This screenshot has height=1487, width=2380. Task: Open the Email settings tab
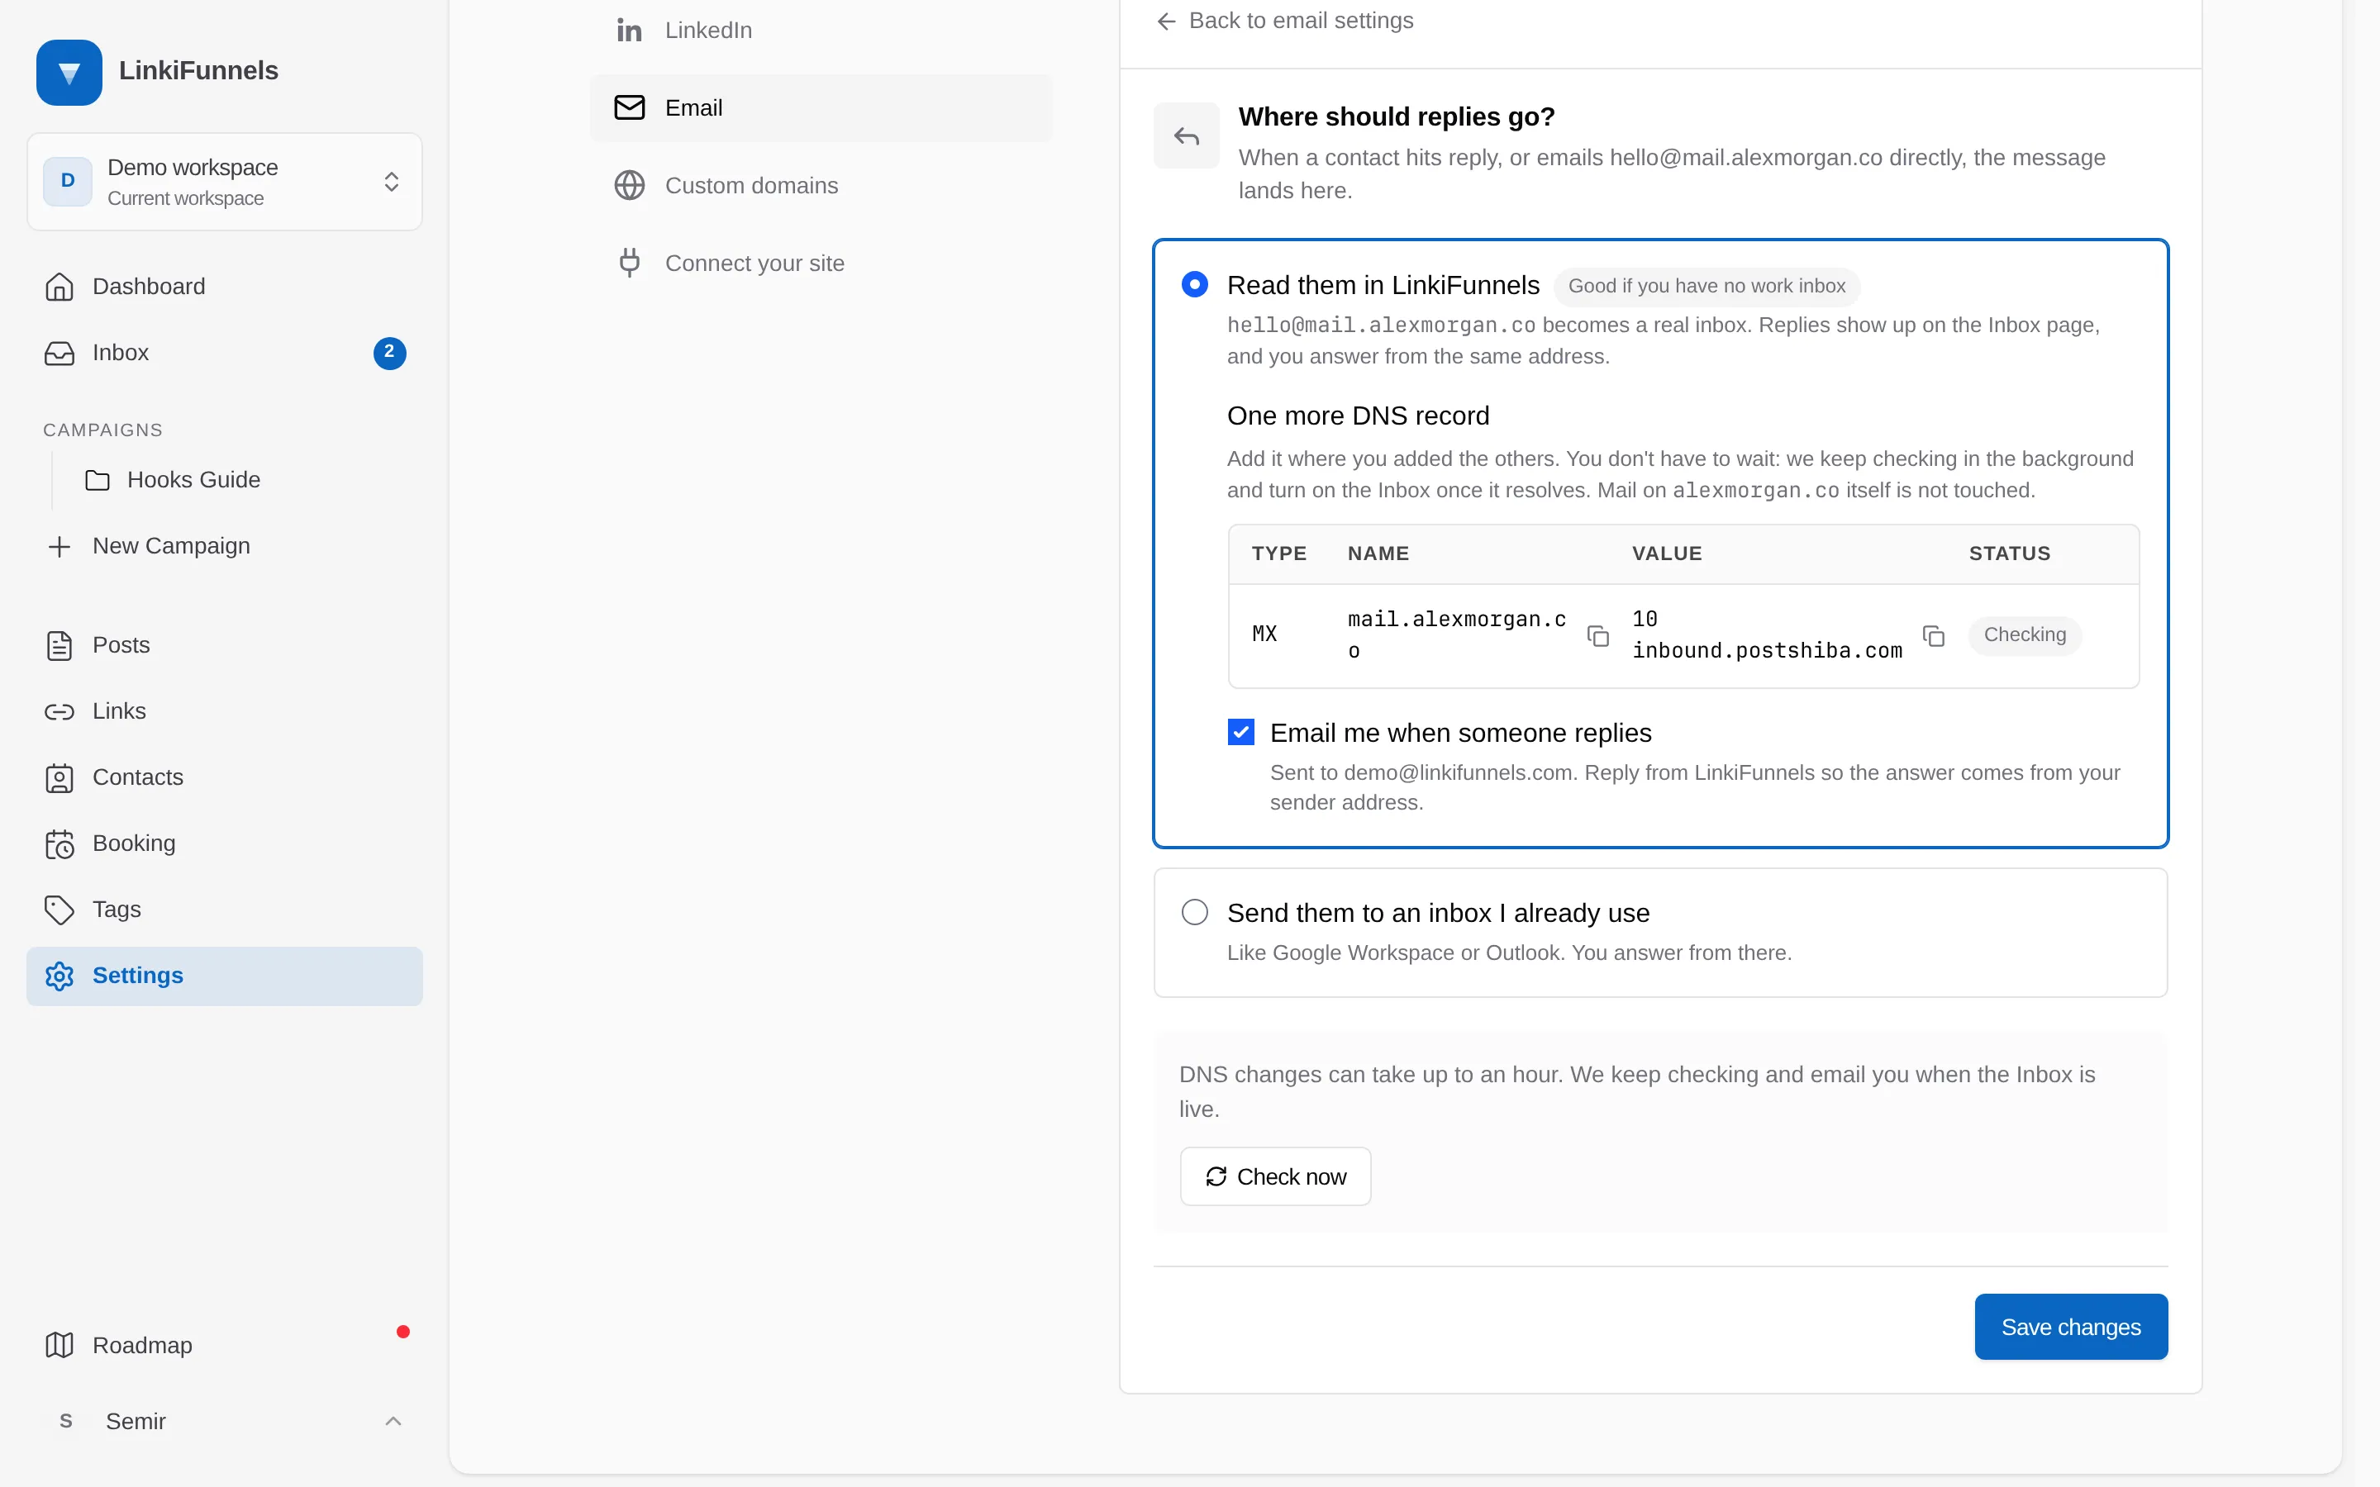[821, 108]
